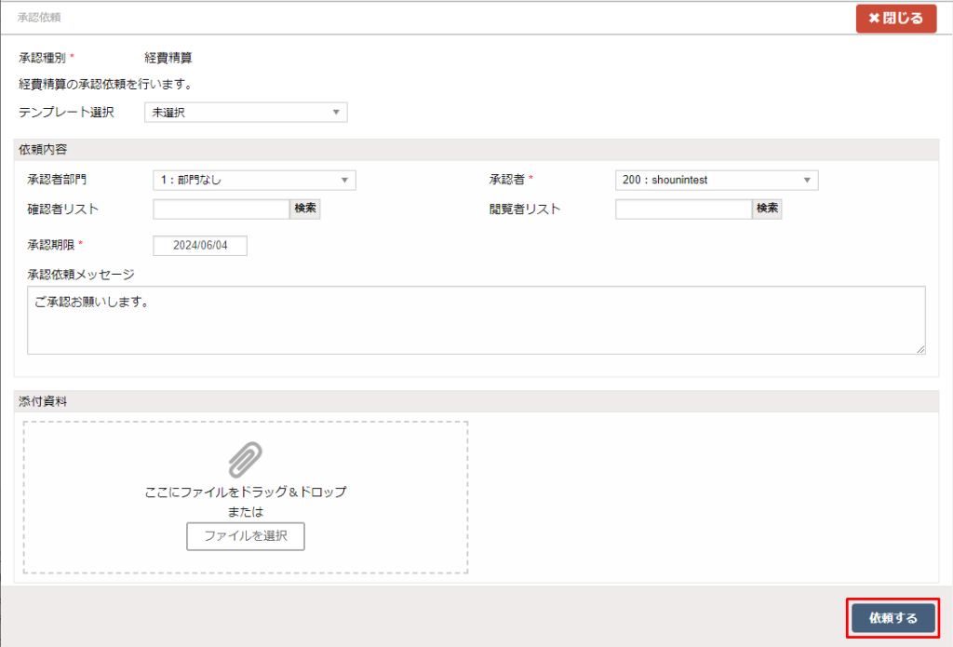Click 検索 button beside 閲覧者リスト
The width and height of the screenshot is (953, 647).
click(767, 209)
